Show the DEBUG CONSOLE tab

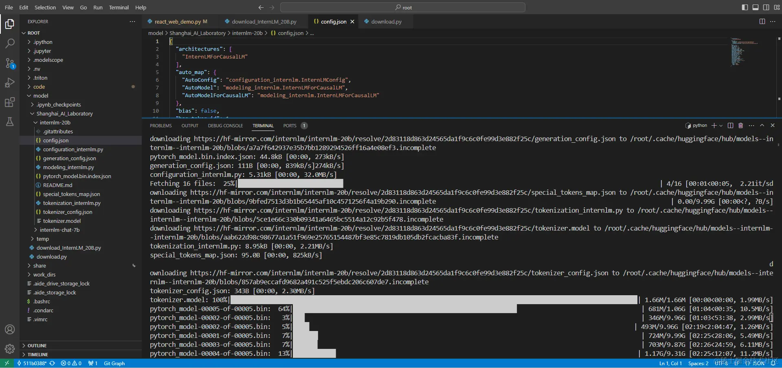pyautogui.click(x=225, y=126)
